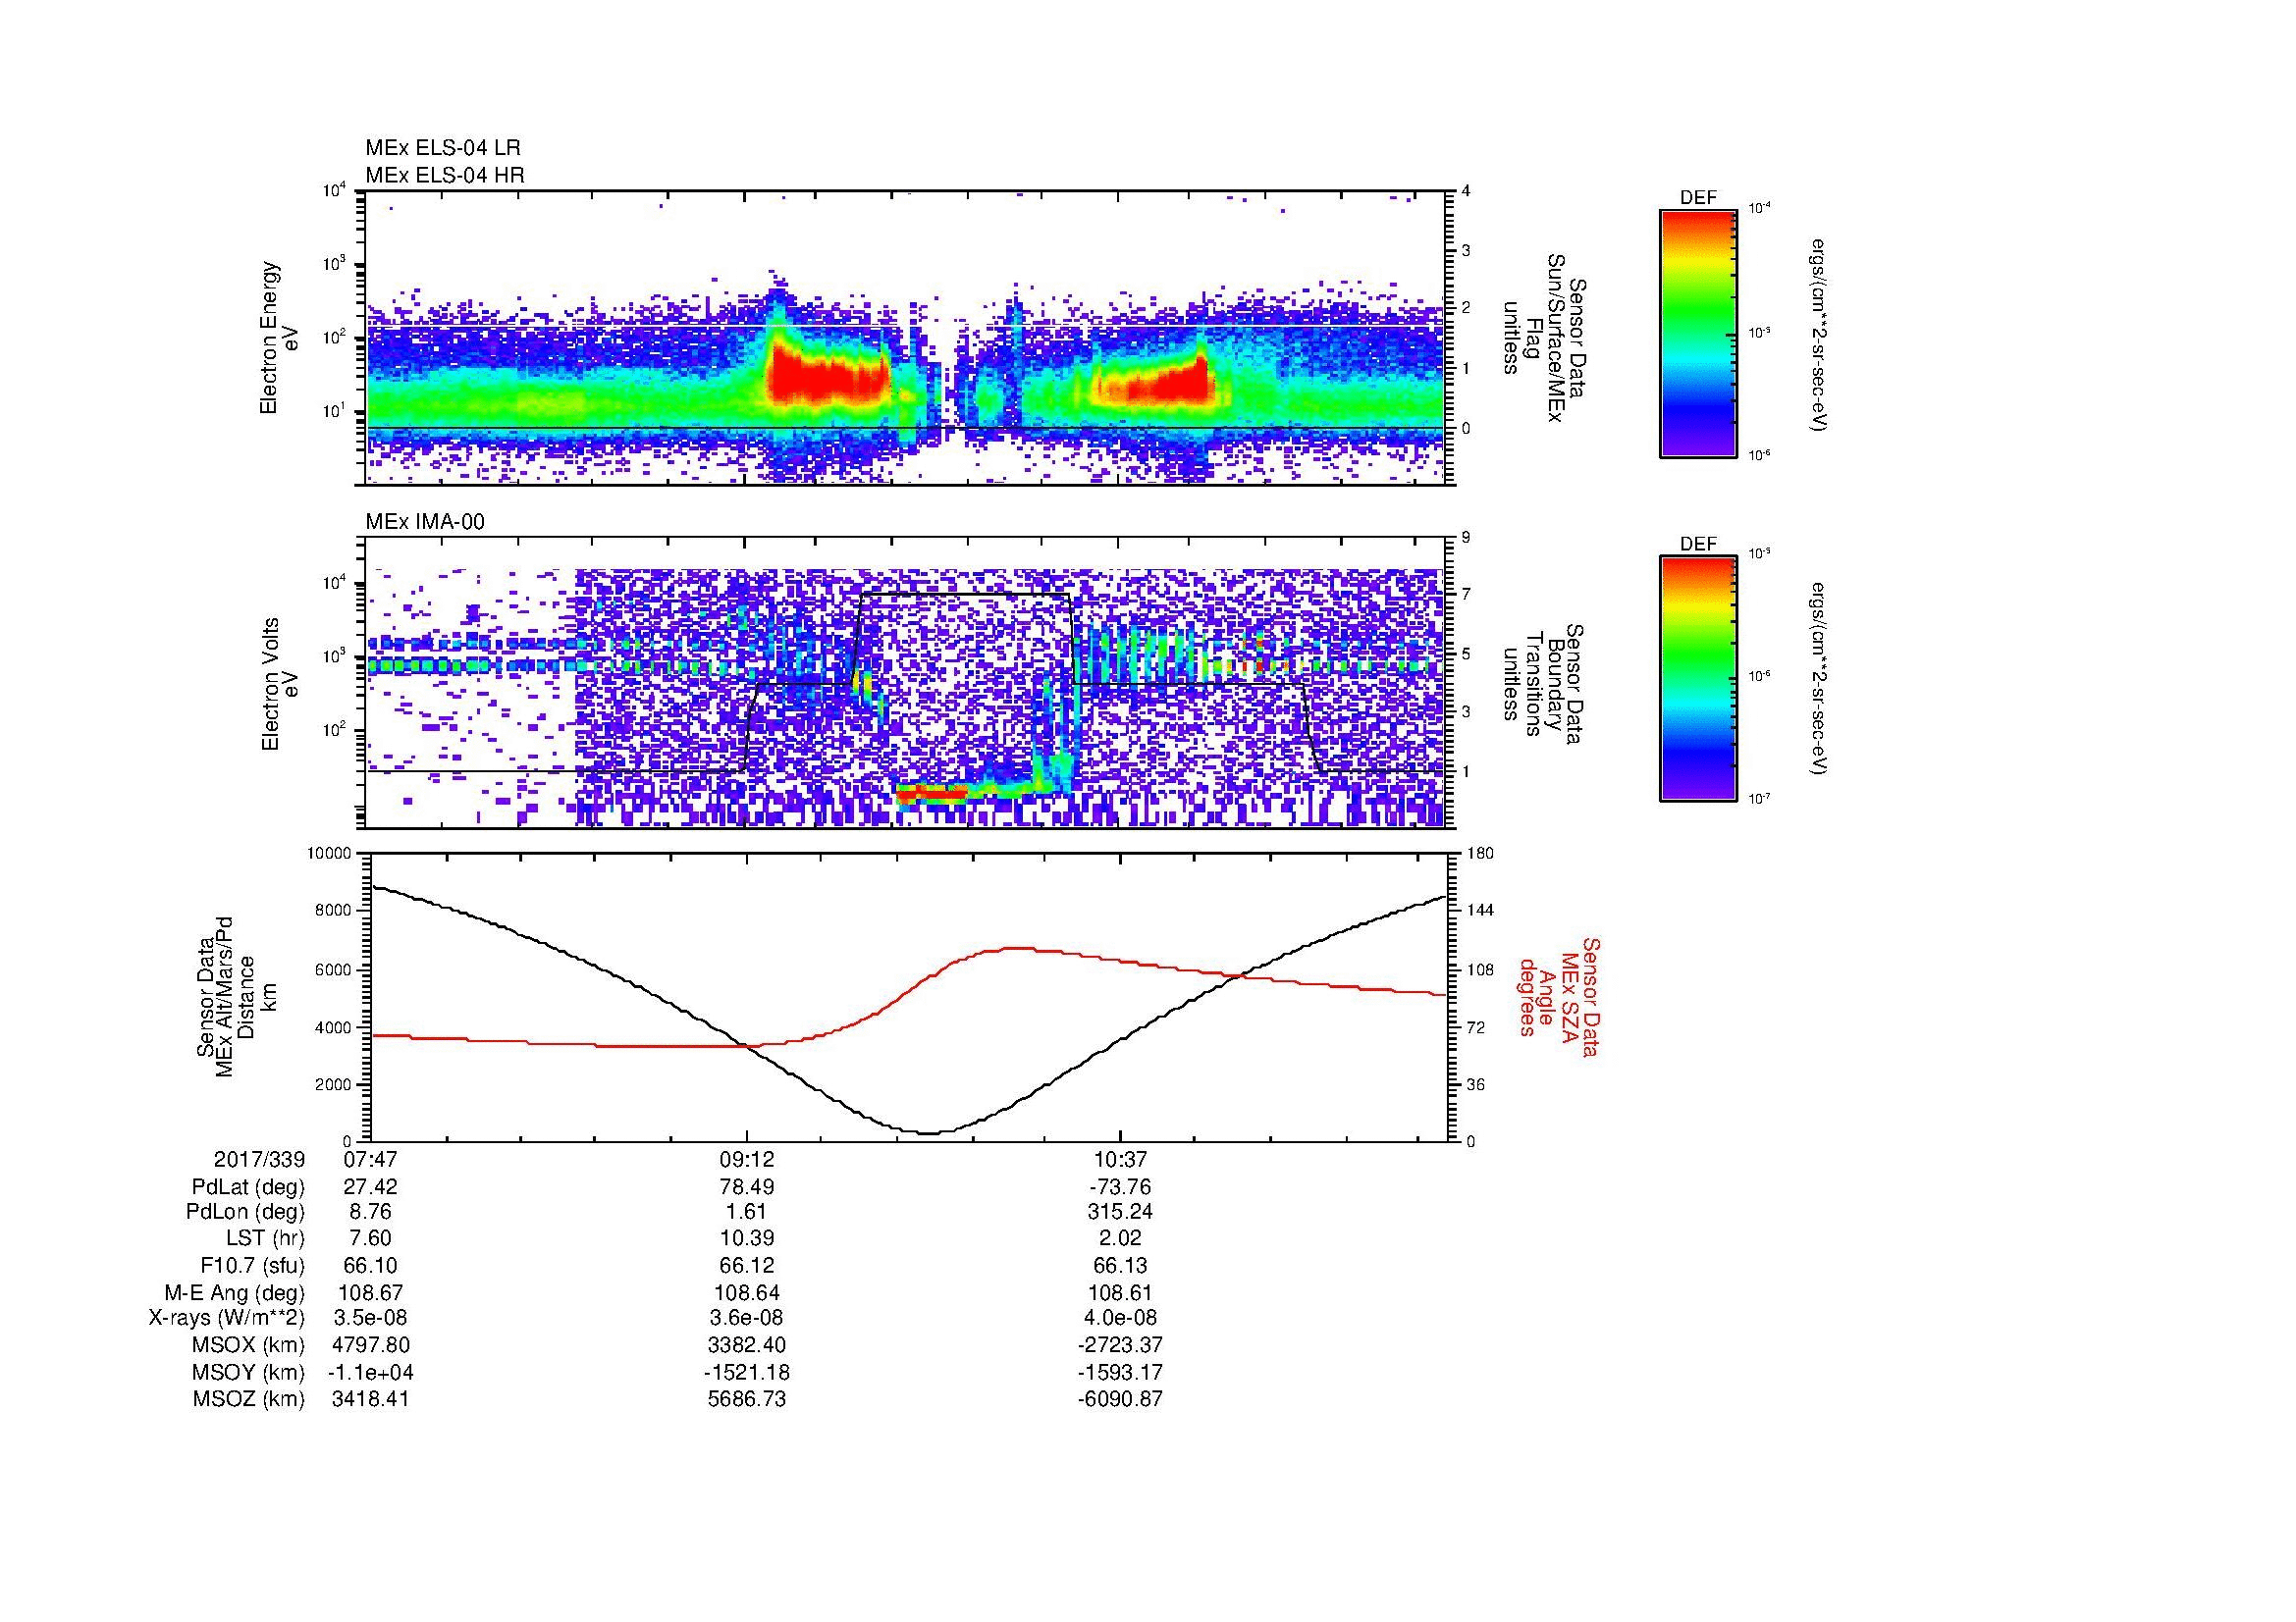Click the F10.7 value 66.13
The width and height of the screenshot is (2296, 1622).
[x=1120, y=1265]
